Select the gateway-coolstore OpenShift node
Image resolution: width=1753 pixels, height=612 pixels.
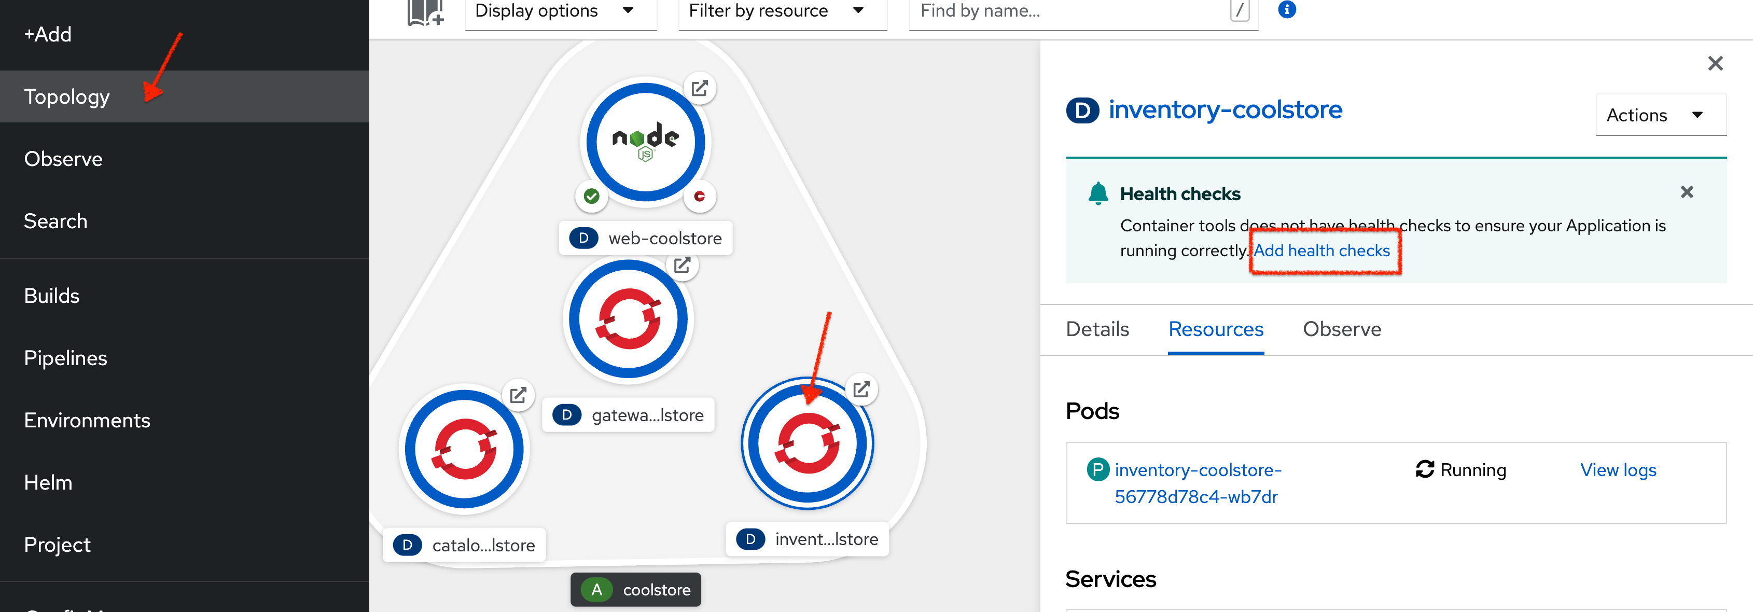[628, 318]
